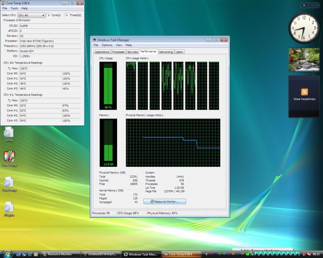Click Resource Monitor taskbar button
Viewport: 323px width, 258px height.
point(60,254)
